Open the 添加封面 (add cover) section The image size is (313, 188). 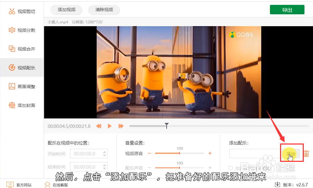[22, 105]
